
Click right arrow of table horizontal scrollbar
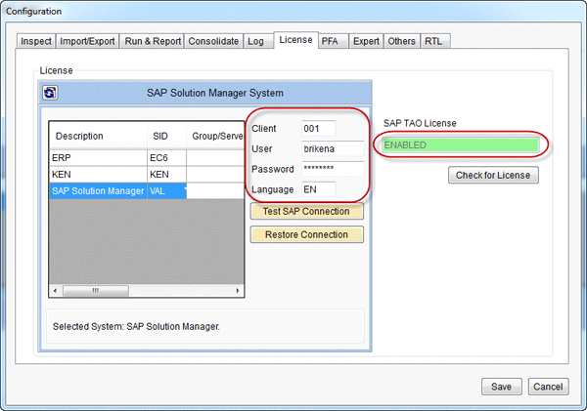pyautogui.click(x=238, y=291)
